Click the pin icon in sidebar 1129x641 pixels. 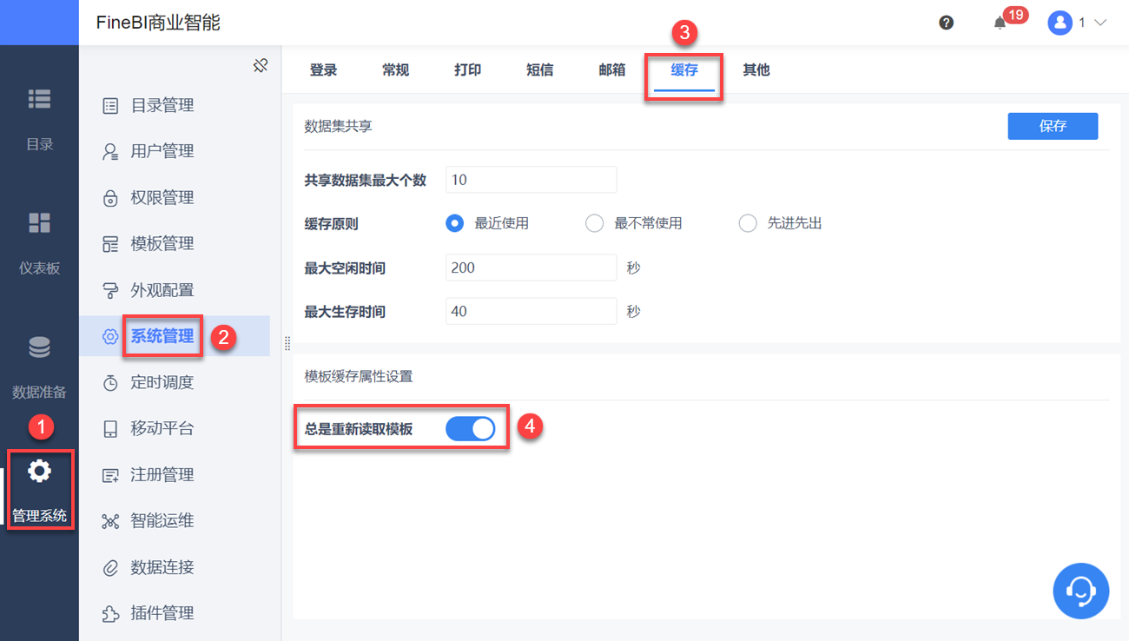261,65
